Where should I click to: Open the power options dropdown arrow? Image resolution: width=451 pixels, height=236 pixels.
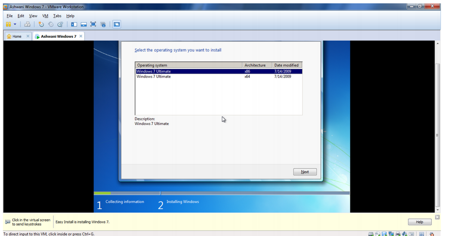[x=15, y=25]
